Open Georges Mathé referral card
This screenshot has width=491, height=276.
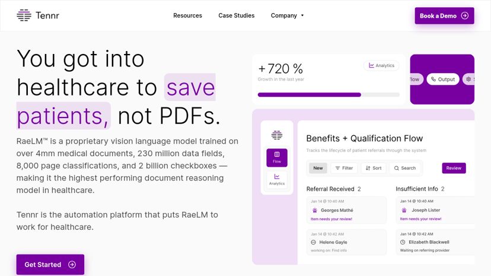(x=346, y=210)
